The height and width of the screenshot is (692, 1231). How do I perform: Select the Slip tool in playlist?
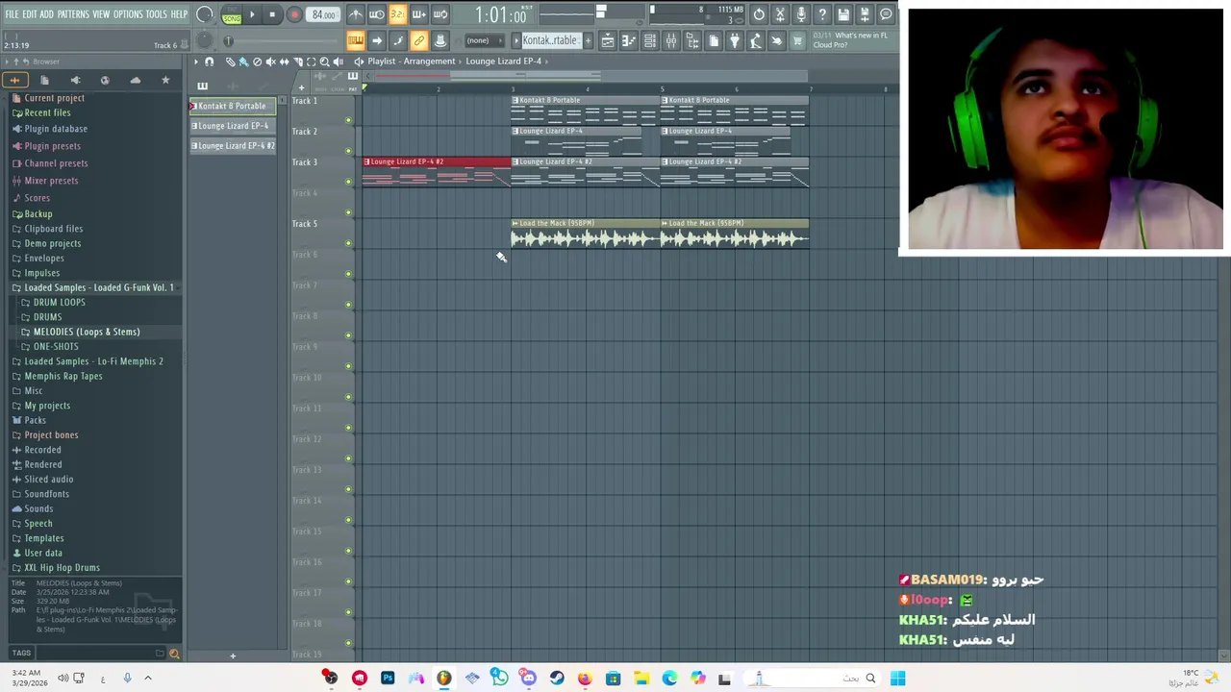pos(284,62)
